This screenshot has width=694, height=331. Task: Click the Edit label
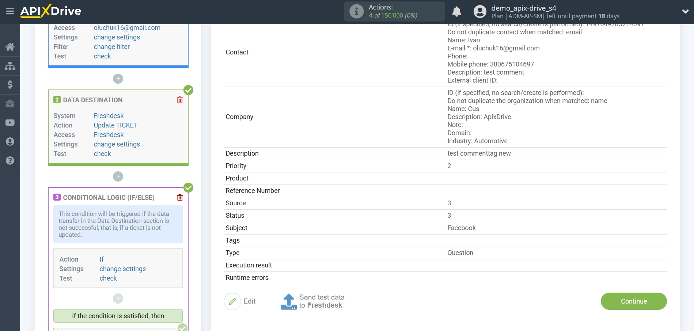coord(250,301)
